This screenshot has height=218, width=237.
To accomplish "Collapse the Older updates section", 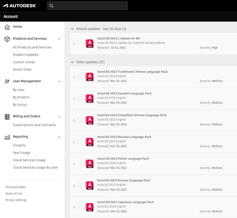I will 72,62.
